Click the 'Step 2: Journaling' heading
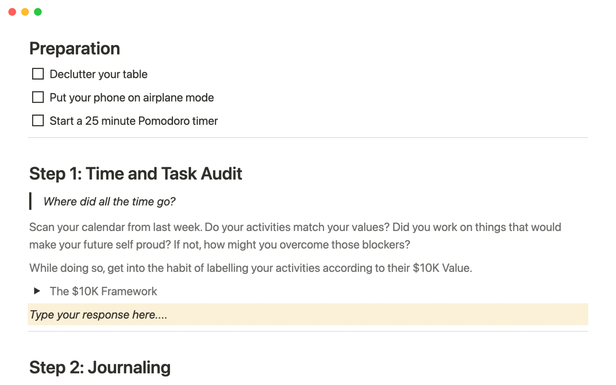 point(100,367)
